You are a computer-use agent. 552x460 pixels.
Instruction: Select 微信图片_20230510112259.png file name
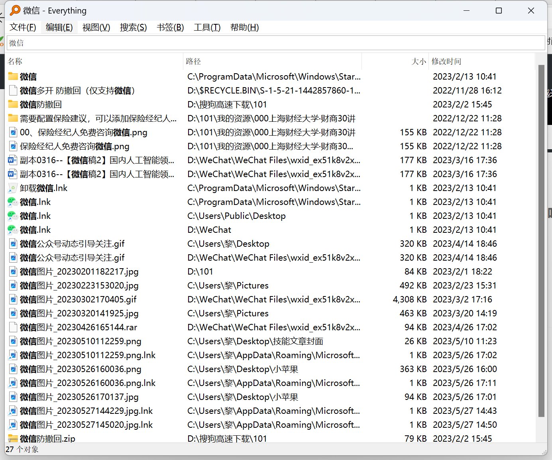pos(81,341)
